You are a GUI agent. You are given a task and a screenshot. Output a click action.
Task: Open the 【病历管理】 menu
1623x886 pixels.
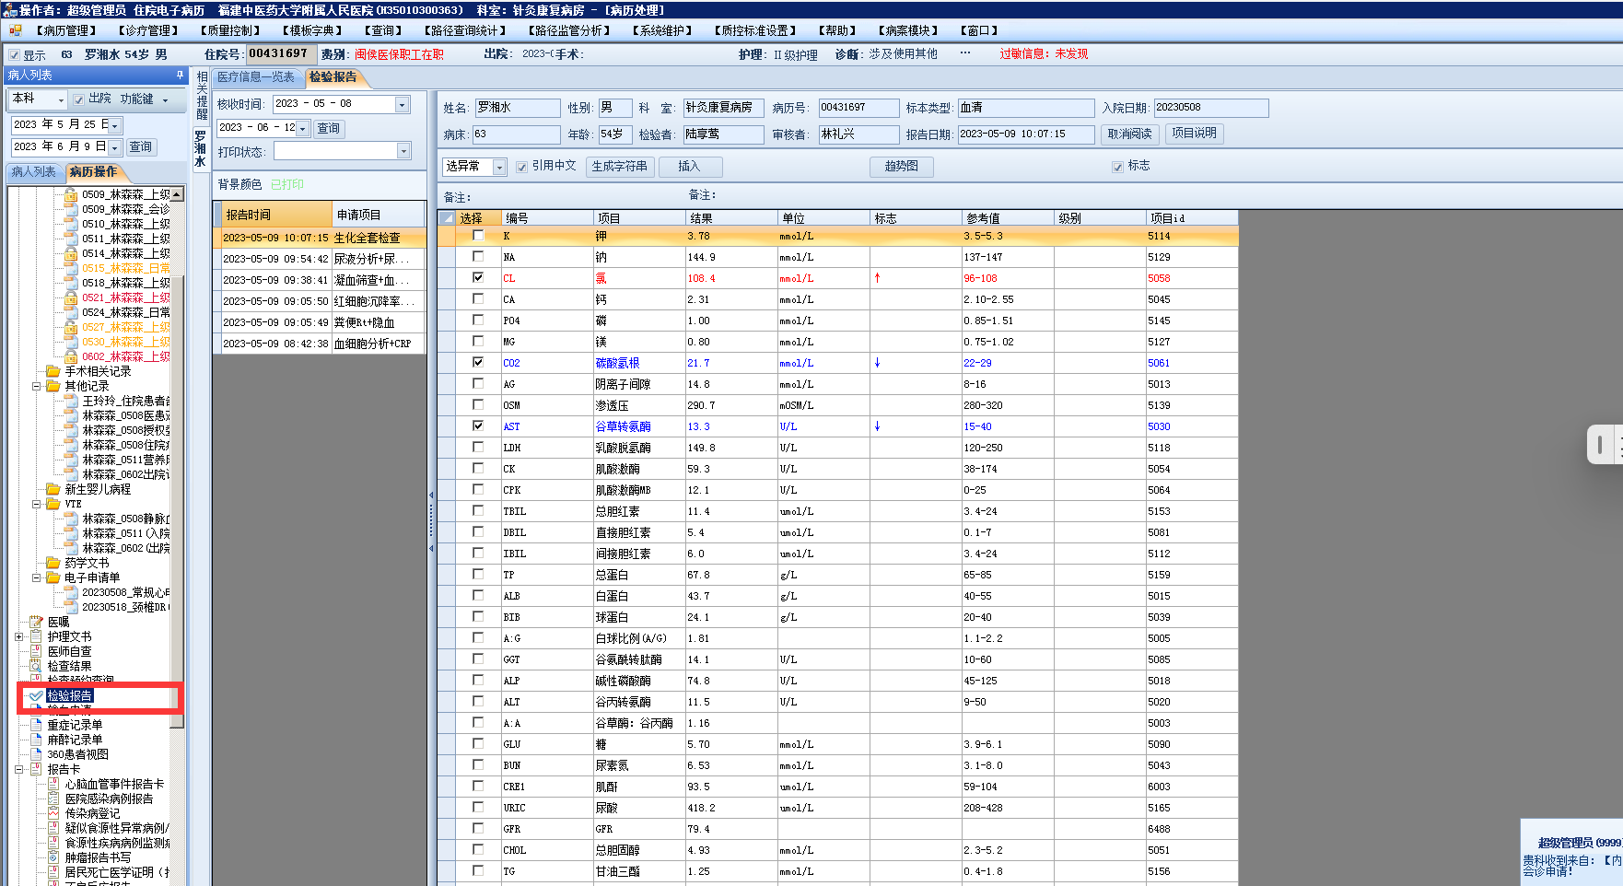tap(67, 30)
